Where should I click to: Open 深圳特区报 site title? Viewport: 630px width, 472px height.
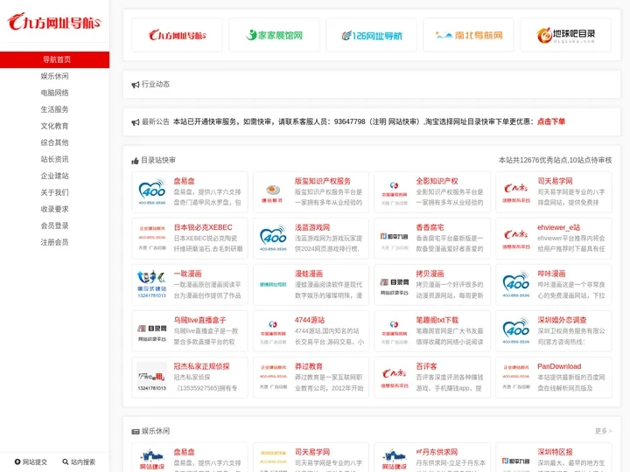point(556,452)
